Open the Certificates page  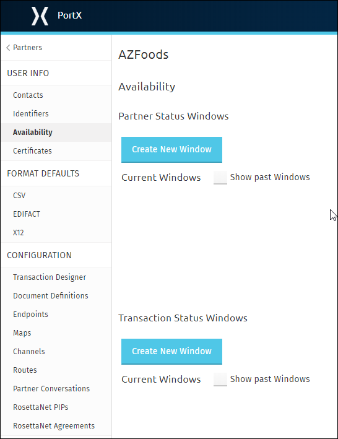tap(32, 151)
